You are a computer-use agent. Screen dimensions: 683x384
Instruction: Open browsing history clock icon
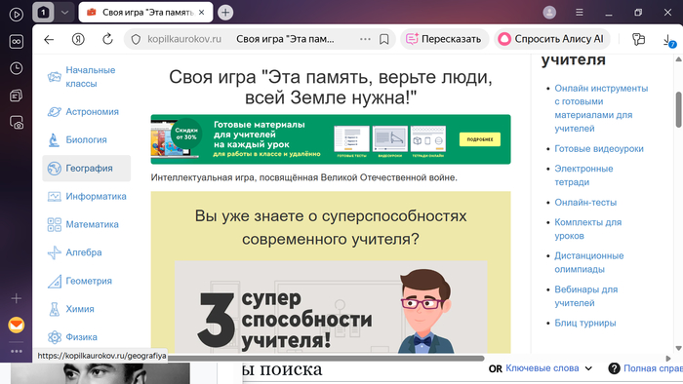pos(17,68)
